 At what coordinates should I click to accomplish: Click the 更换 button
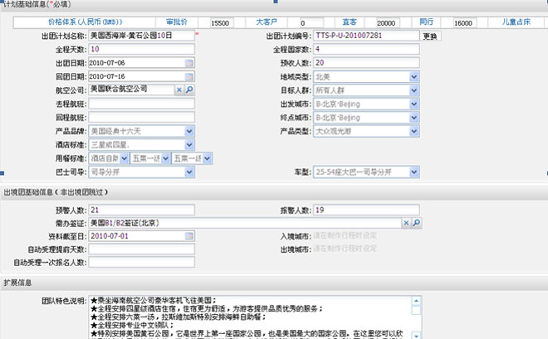[x=429, y=36]
